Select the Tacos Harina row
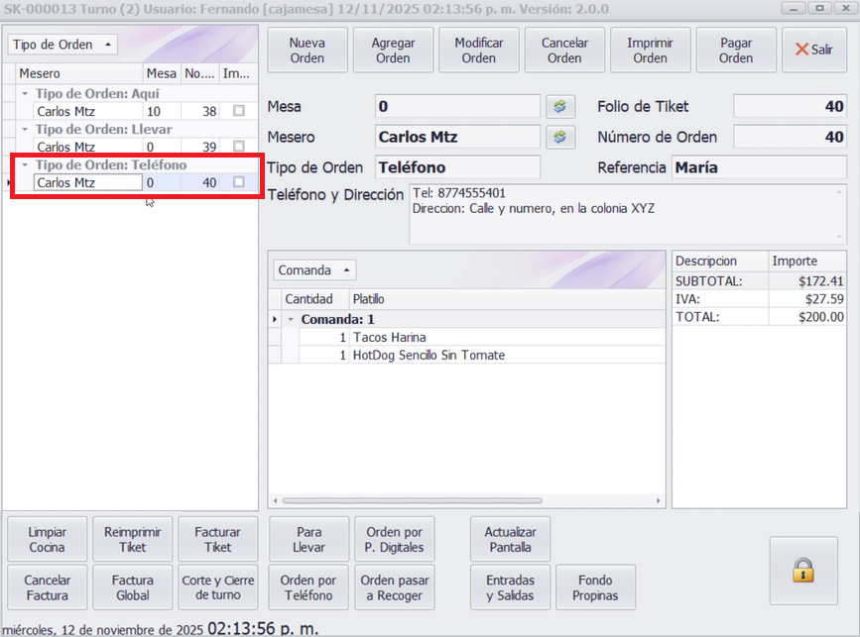Screen dimensions: 860x637 (x=506, y=338)
